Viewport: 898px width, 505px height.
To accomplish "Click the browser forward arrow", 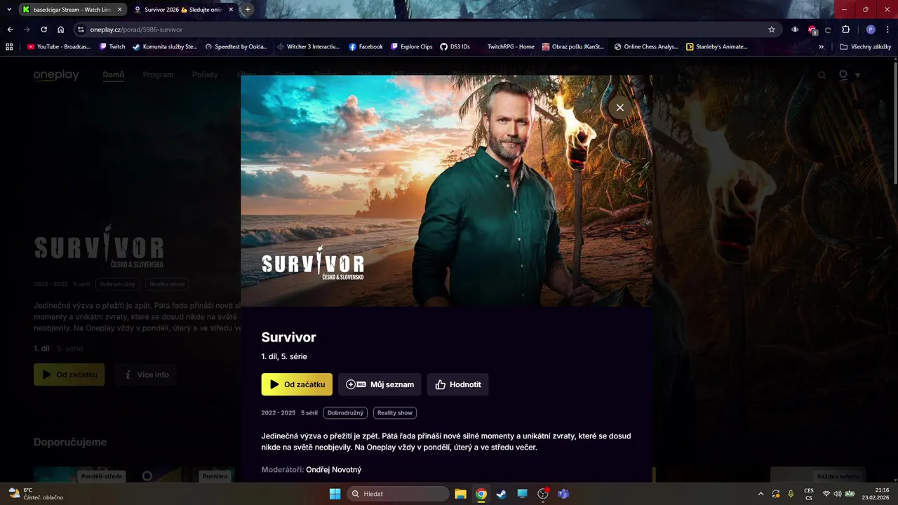I will tap(27, 29).
